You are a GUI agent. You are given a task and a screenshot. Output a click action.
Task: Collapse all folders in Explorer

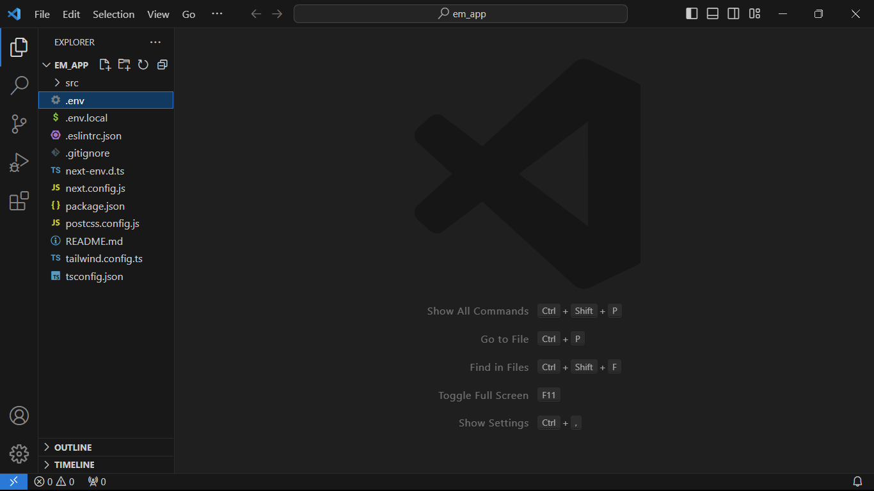(x=163, y=65)
